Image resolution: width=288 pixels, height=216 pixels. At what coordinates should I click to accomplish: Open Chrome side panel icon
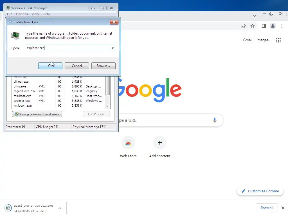click(264, 26)
